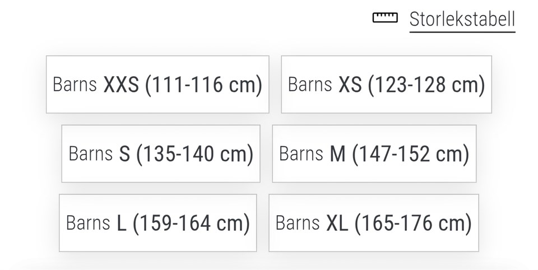Select size Barns XXS

[157, 85]
